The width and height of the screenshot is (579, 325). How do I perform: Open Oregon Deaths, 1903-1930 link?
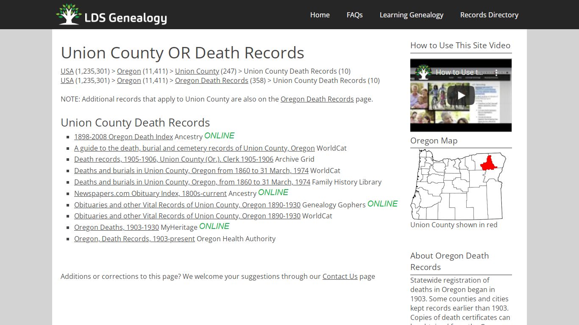pos(117,227)
